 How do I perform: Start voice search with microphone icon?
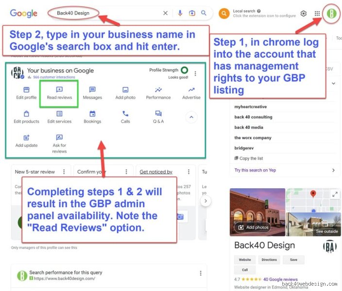click(180, 13)
